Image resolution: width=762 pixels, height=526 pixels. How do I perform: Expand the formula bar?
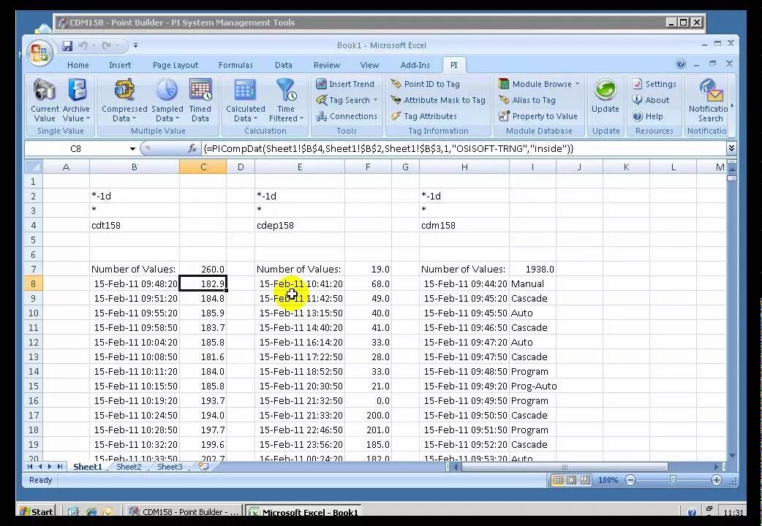731,148
